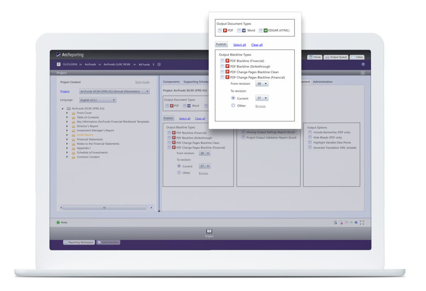Viewport: 426px width, 291px height.
Task: Open the Components tab
Action: click(x=171, y=82)
